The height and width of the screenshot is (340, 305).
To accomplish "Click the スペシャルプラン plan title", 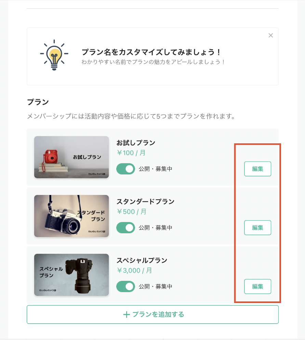I will coord(142,260).
